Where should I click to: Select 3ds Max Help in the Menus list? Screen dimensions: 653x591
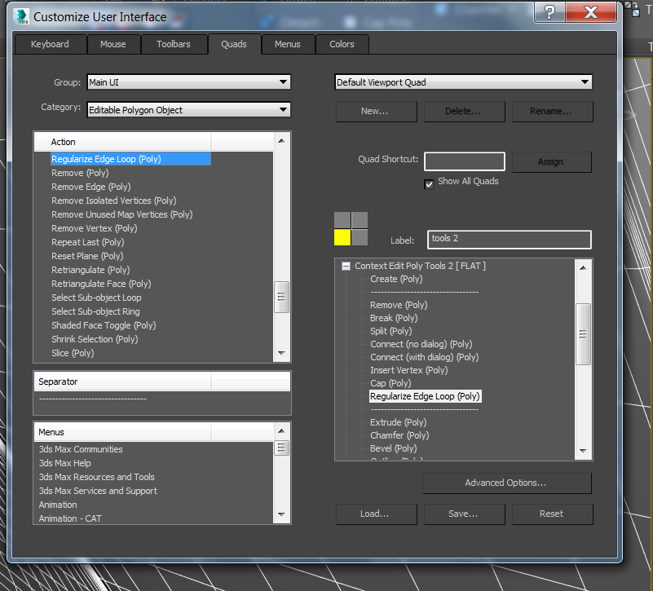pyautogui.click(x=64, y=462)
